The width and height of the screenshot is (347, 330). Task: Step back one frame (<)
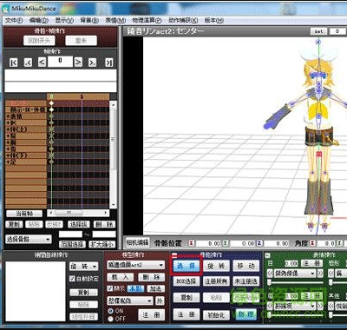point(42,62)
